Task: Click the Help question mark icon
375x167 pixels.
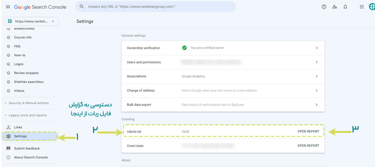Action: click(x=324, y=7)
